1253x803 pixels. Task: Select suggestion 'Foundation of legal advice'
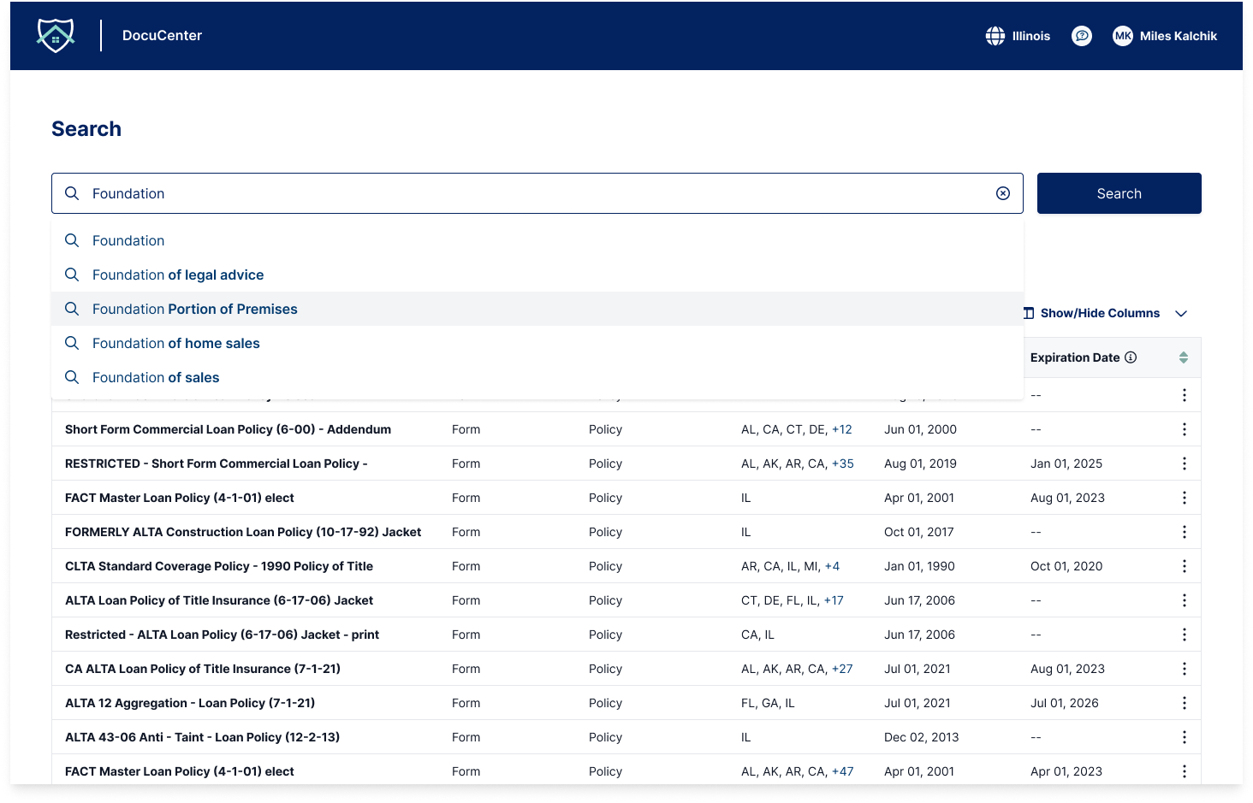537,275
